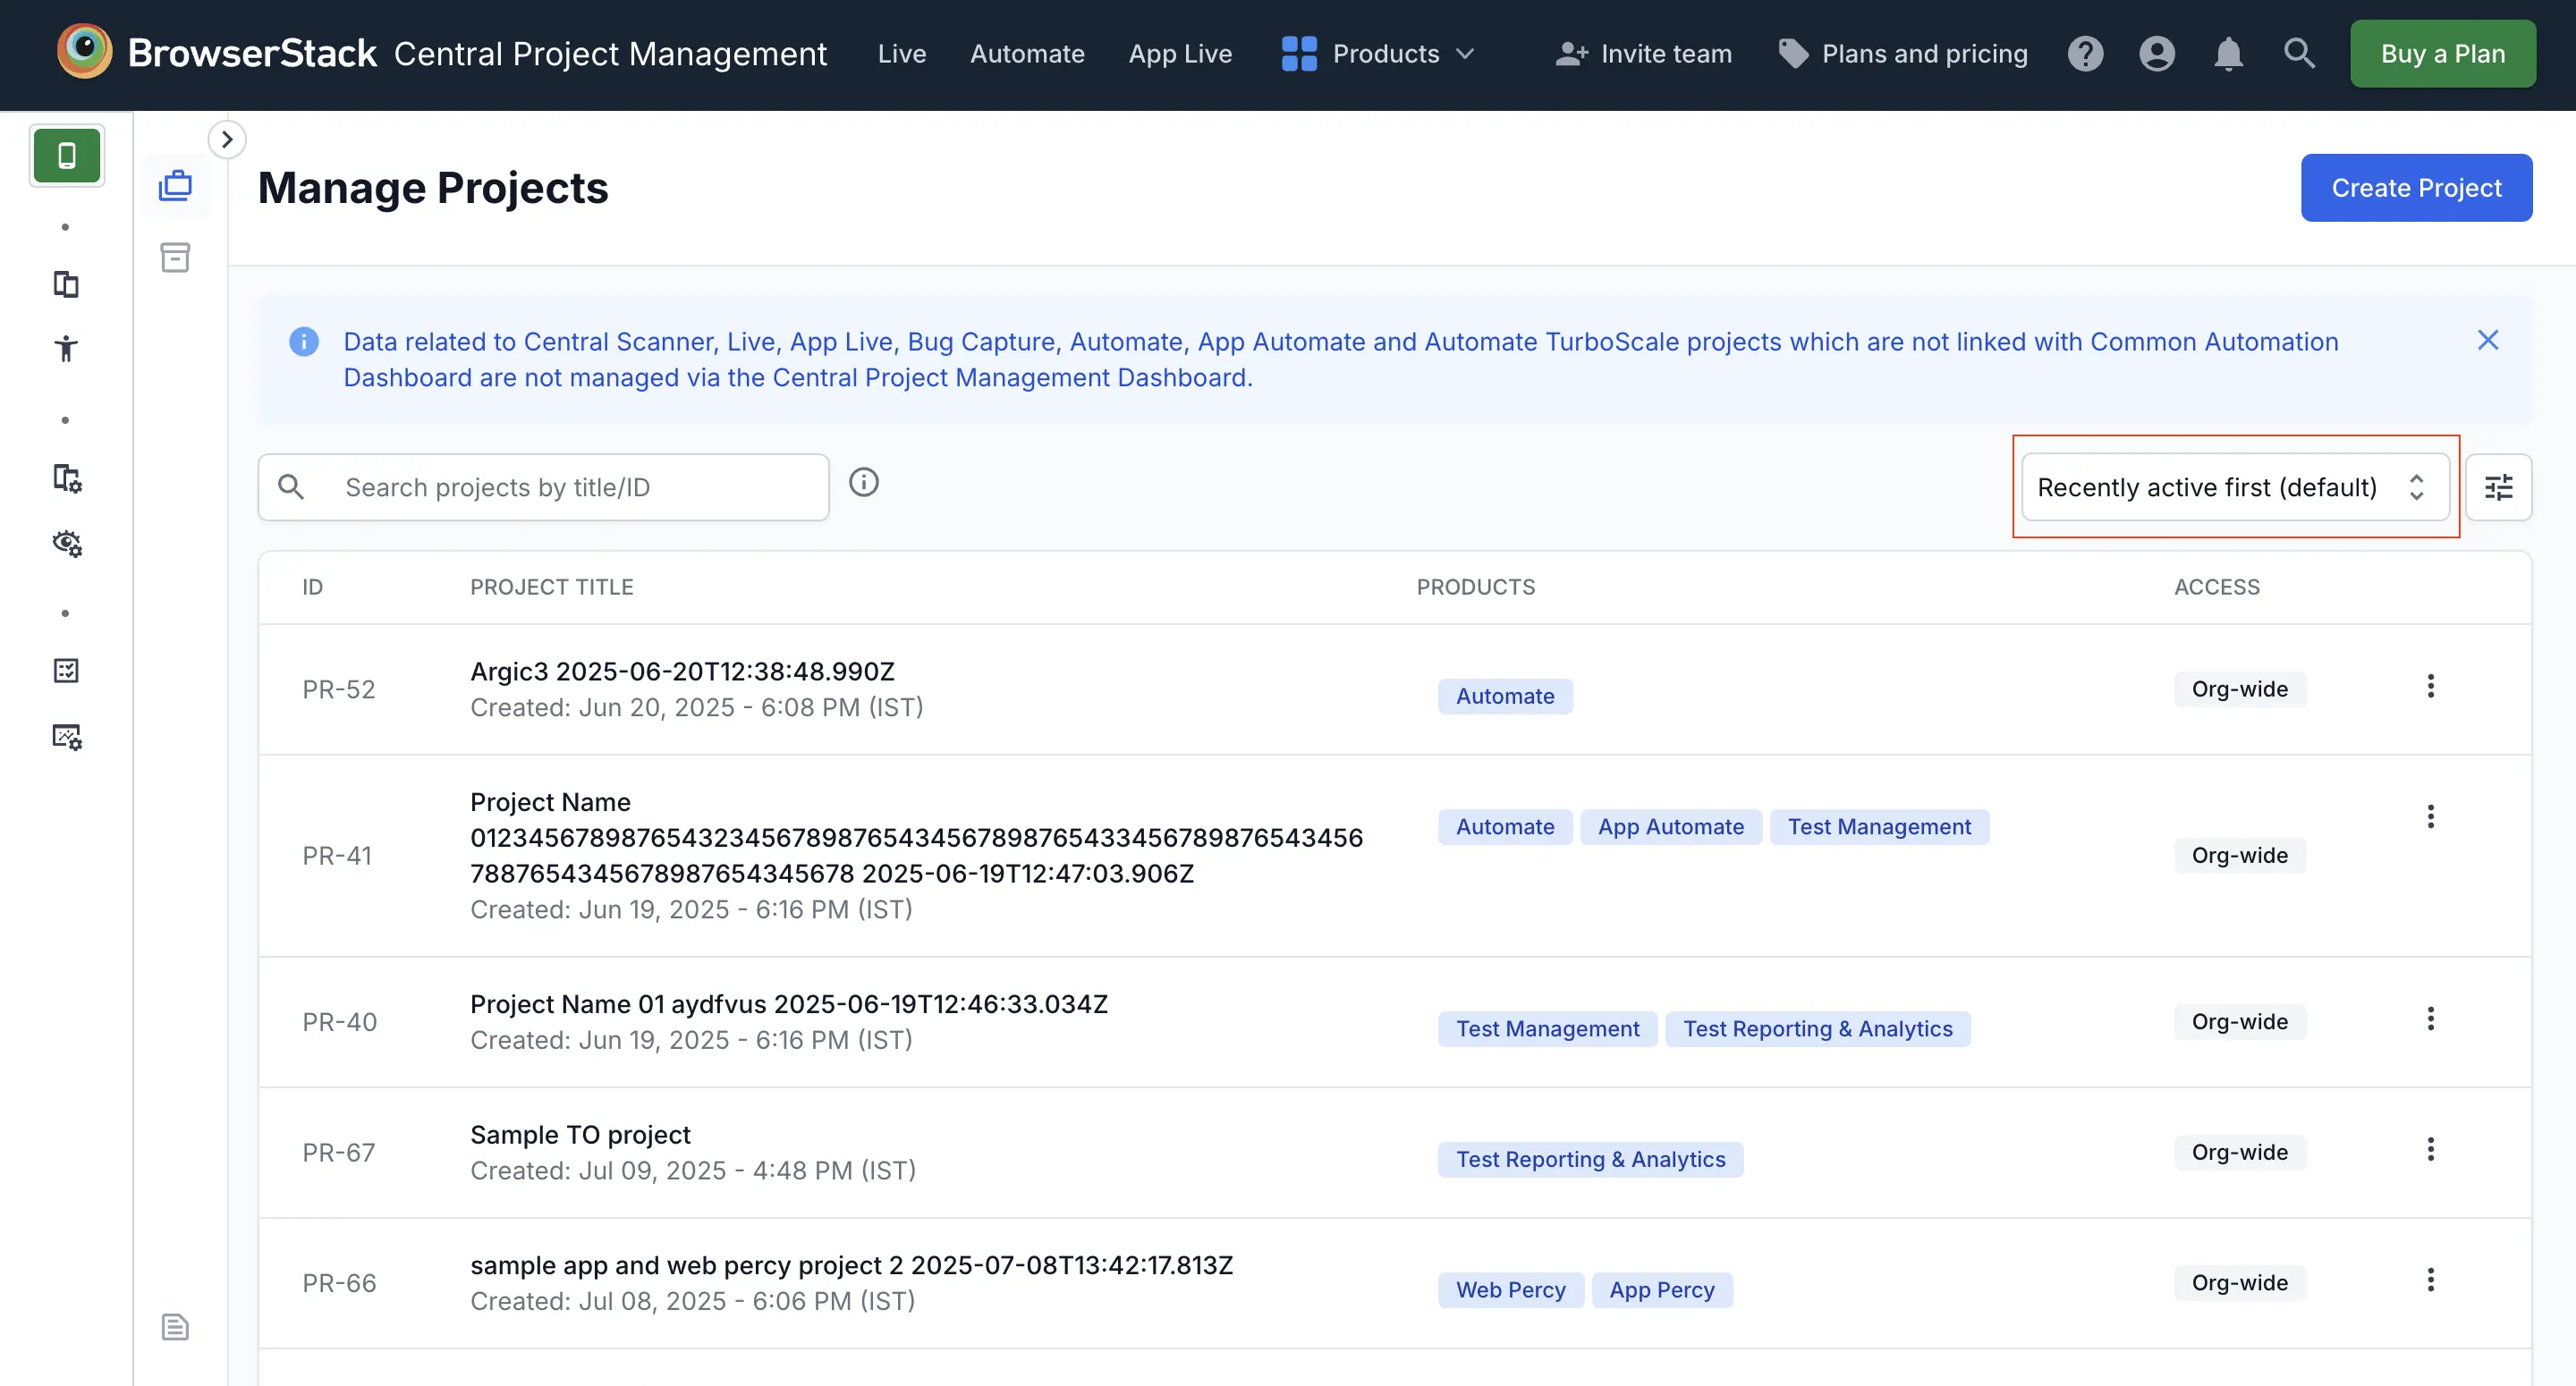Click Test Reporting & Analytics tag in PR-67 row
Image resolution: width=2576 pixels, height=1386 pixels.
[x=1590, y=1159]
